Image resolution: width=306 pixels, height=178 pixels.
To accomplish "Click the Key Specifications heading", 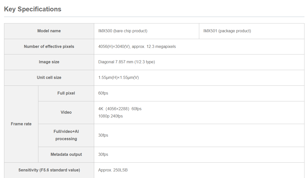I will click(32, 9).
